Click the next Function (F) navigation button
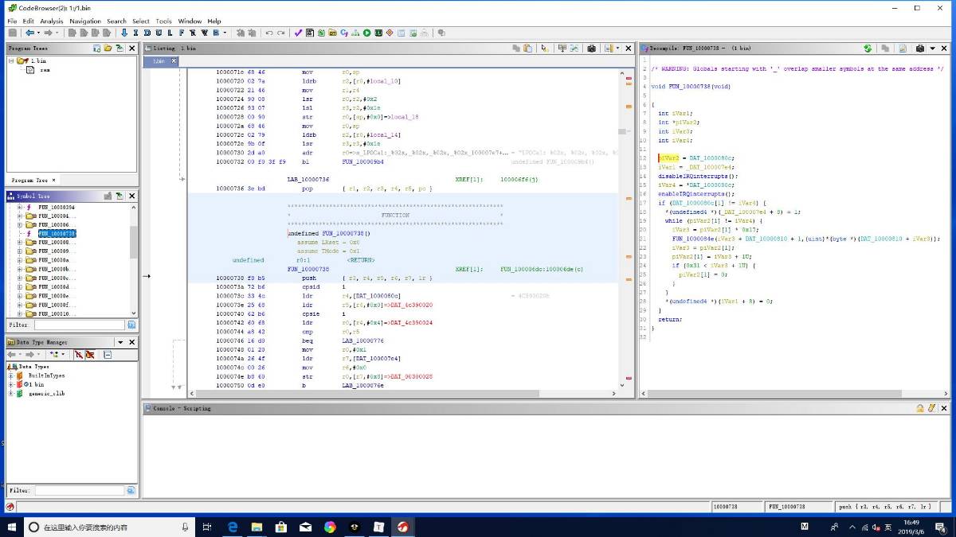The width and height of the screenshot is (956, 537). (x=182, y=33)
